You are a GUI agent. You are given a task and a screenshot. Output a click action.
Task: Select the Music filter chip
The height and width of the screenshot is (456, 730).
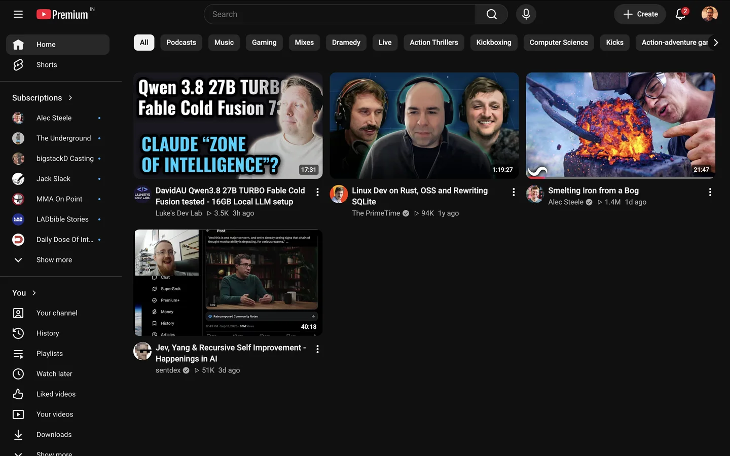click(224, 43)
